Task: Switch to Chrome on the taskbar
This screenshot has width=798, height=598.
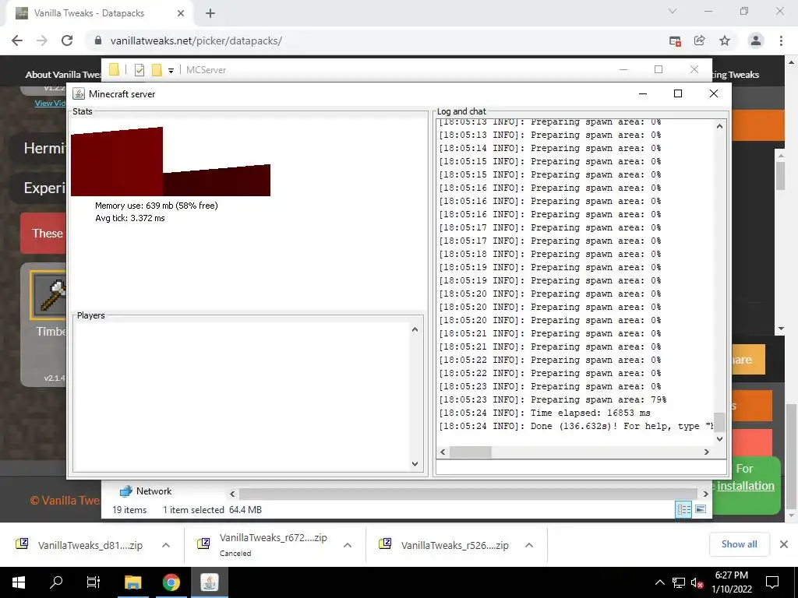Action: click(x=171, y=582)
